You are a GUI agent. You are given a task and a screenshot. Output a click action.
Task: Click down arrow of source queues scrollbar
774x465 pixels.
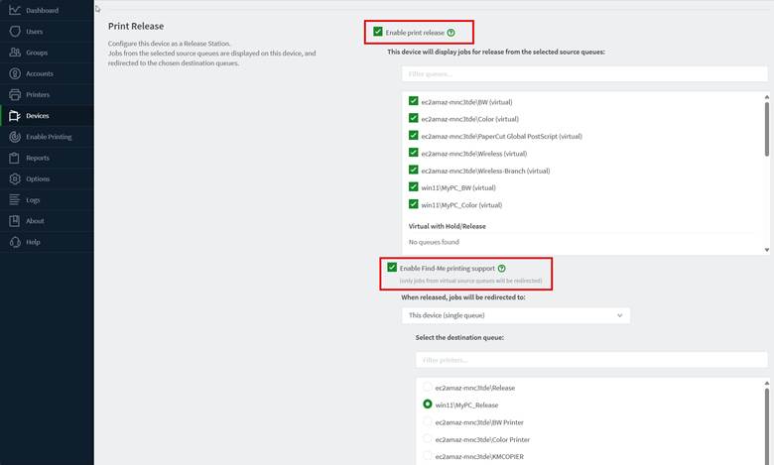[767, 250]
